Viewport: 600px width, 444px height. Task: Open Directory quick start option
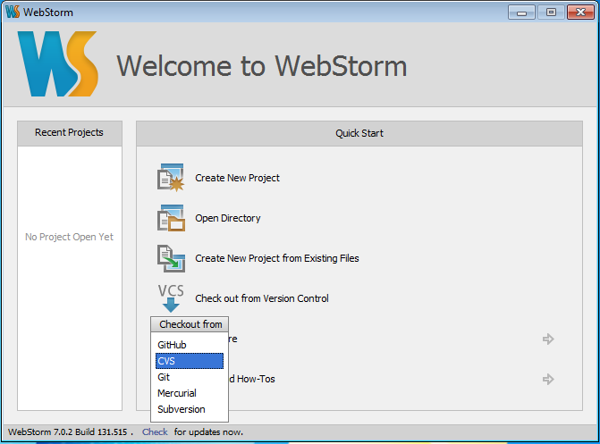click(x=228, y=218)
